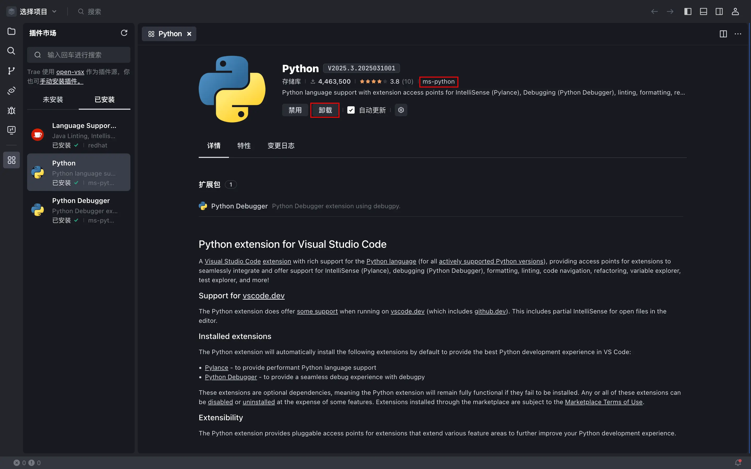Disable the Python extension with 禁用
This screenshot has height=469, width=751.
point(295,110)
